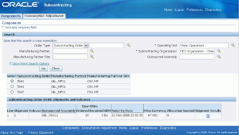Open the Manufacturing Partner search magnifier

(x=92, y=51)
